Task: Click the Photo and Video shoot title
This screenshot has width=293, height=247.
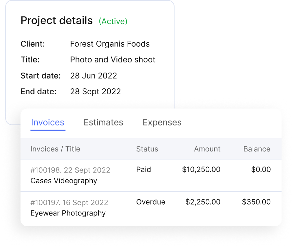Action: click(x=113, y=60)
